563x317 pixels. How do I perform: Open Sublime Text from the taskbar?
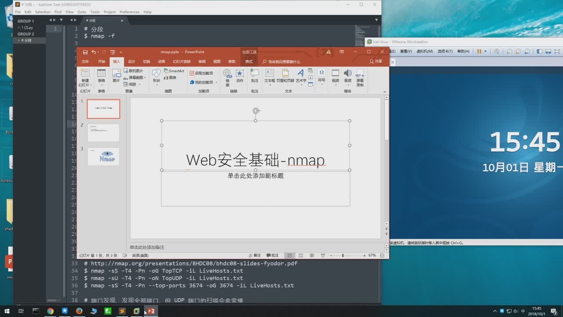[x=122, y=311]
